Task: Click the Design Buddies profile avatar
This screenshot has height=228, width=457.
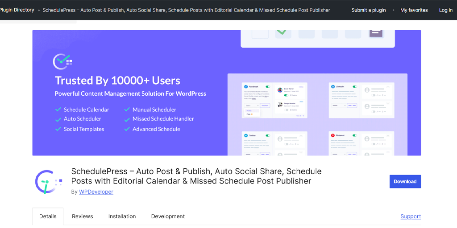Action: pos(280,105)
